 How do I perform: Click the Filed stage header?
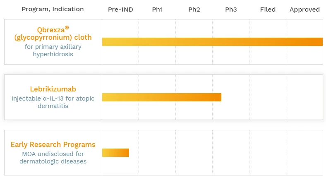(x=268, y=10)
